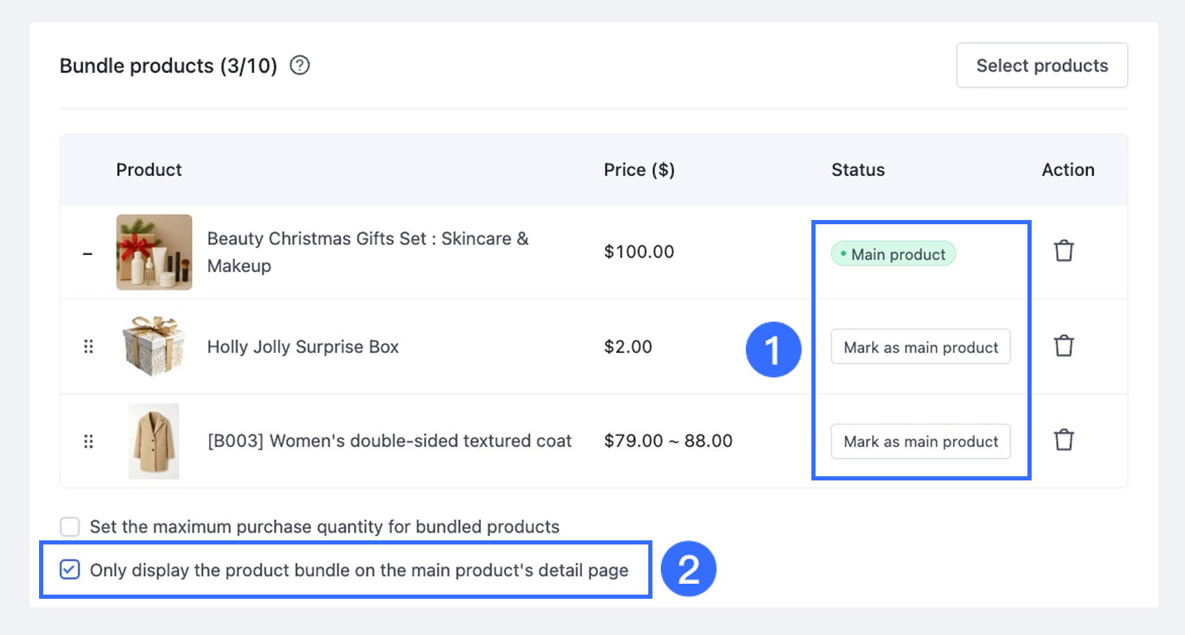Uncheck only display bundle on main product page
Screen dimensions: 1185x635
[70, 570]
